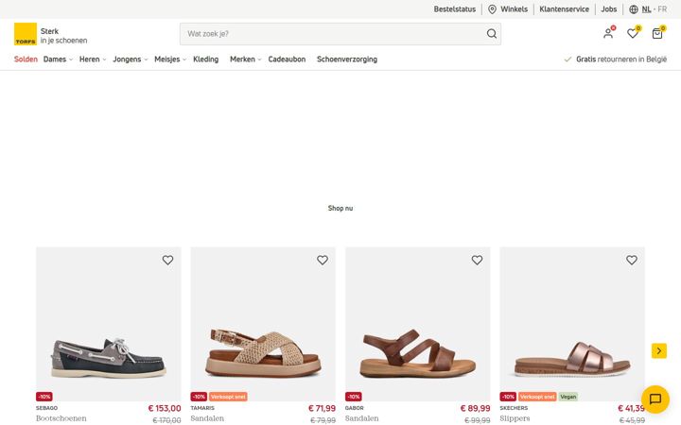Click the Winkels location pin icon

point(492,9)
